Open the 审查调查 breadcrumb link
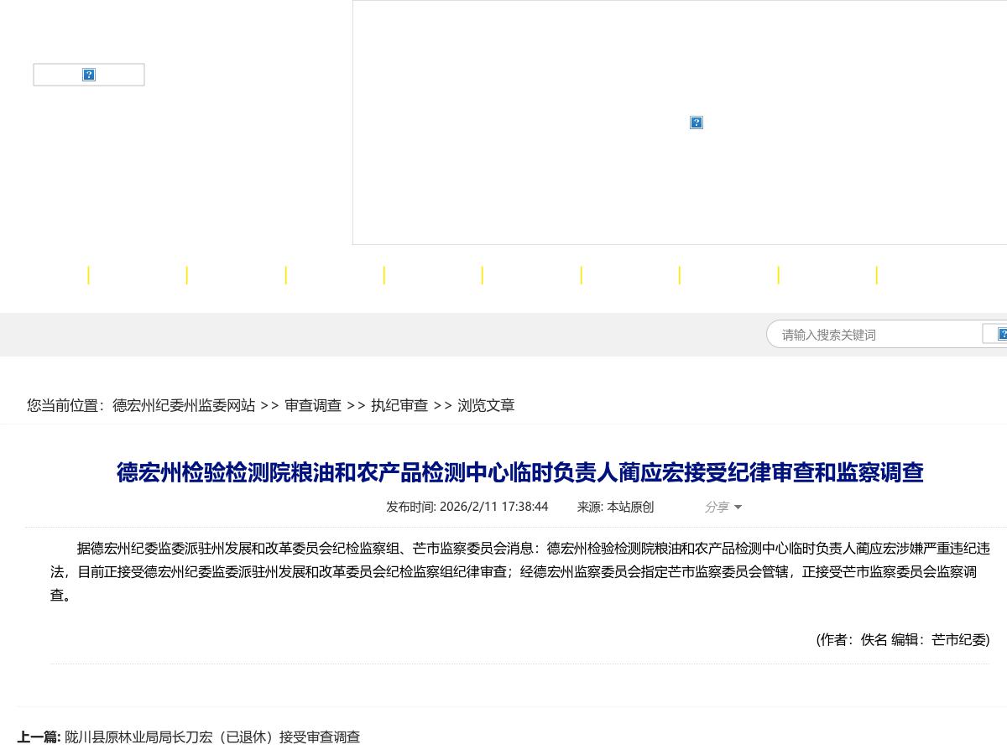This screenshot has width=1007, height=755. (313, 405)
